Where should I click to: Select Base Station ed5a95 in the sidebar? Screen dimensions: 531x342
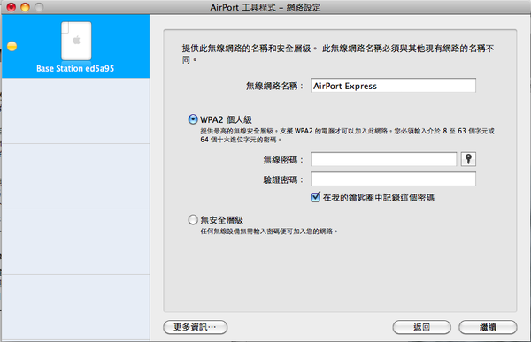(75, 46)
